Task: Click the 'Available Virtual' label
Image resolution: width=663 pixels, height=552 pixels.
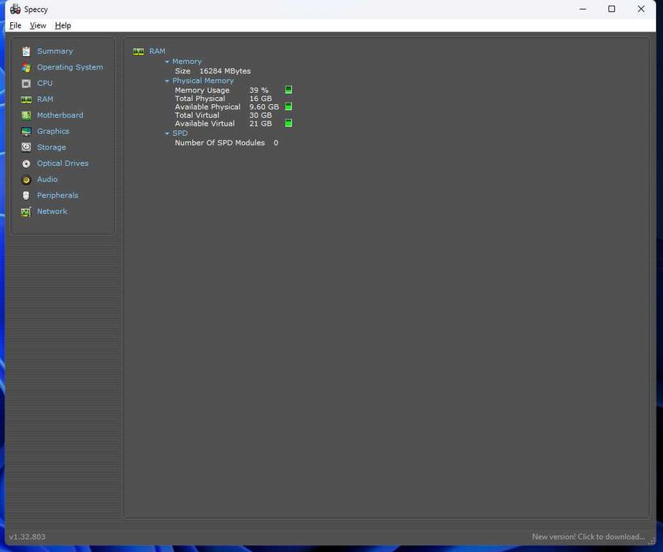Action: click(205, 123)
